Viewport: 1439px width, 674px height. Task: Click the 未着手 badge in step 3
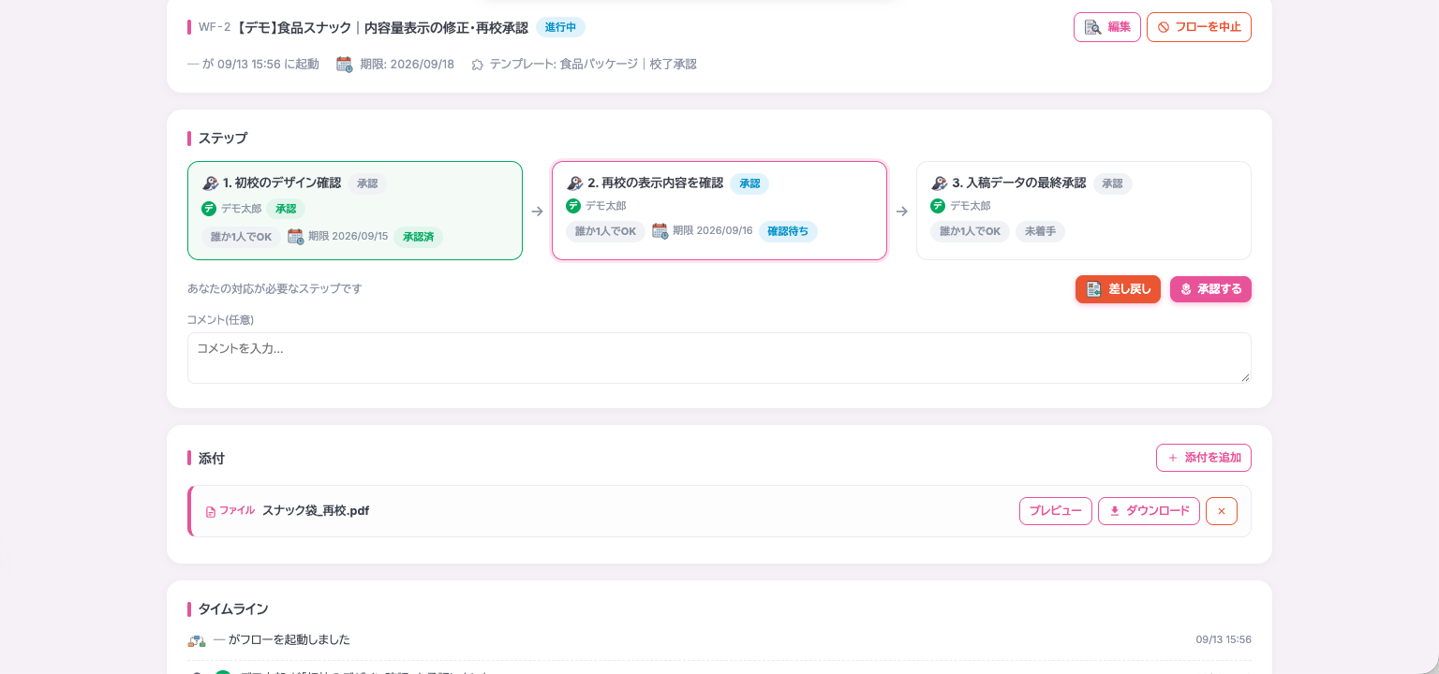1040,231
